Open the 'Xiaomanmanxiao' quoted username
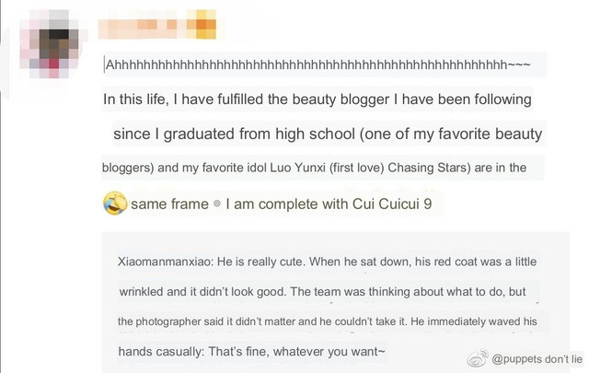Image resolution: width=589 pixels, height=373 pixels. coord(164,262)
